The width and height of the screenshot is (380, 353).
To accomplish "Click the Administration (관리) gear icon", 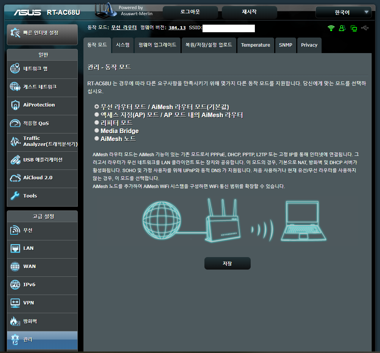I will 15,339.
